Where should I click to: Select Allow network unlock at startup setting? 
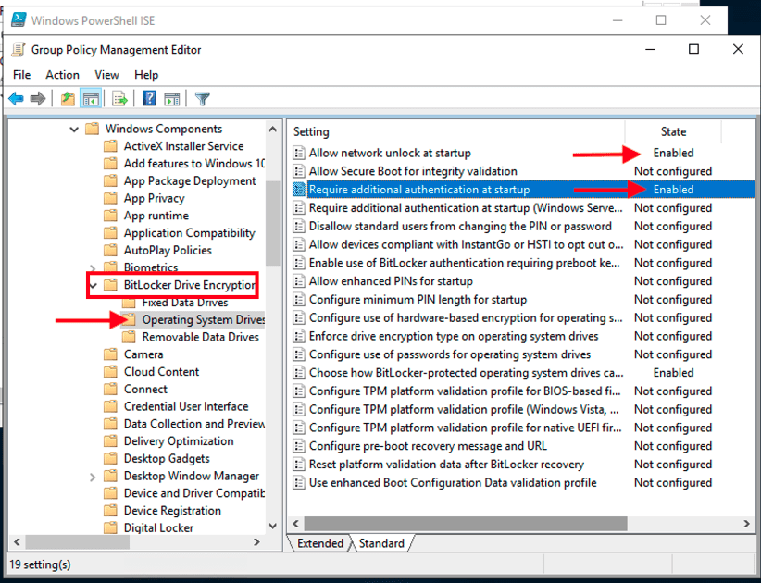pos(390,153)
